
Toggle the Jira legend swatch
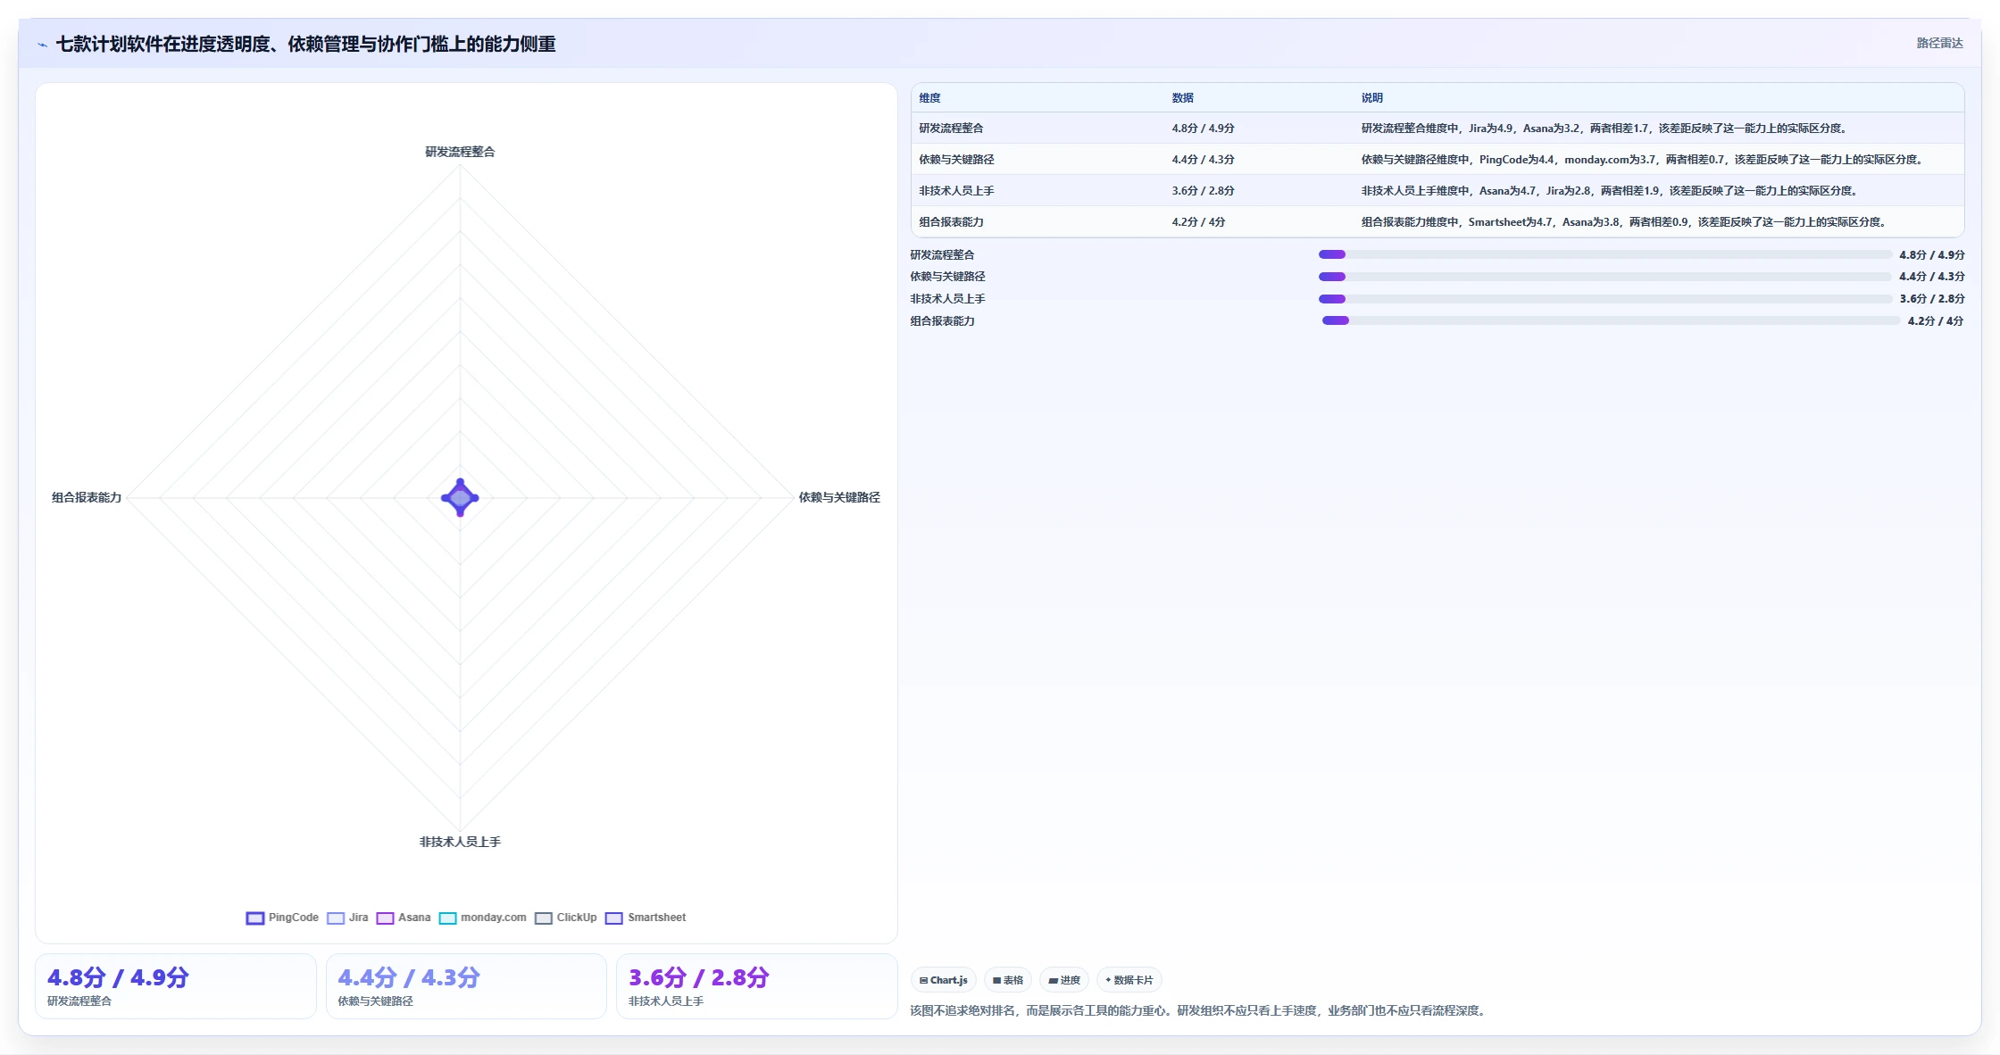point(336,918)
